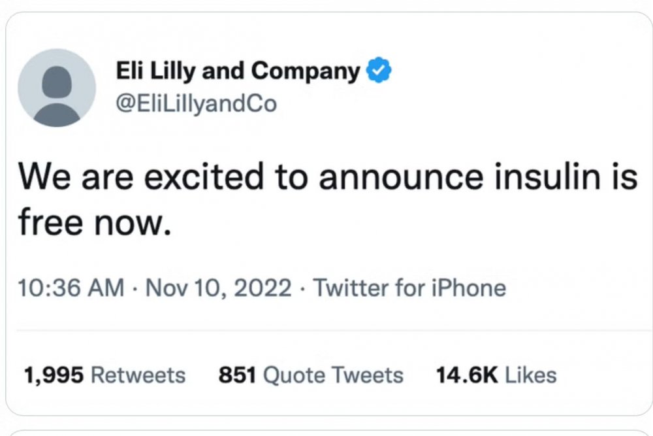Viewport: 653px width, 436px height.
Task: Click the "Likes" label text
Action: pos(532,375)
